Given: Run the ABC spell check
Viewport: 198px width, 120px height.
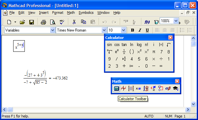Looking at the screenshot, I should tap(62, 22).
